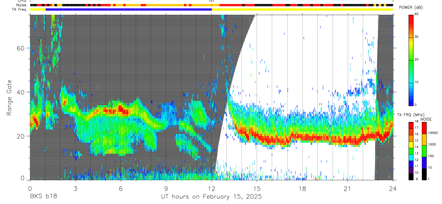Click the hour 18 tick on time axis
The height and width of the screenshot is (204, 442).
[302, 188]
